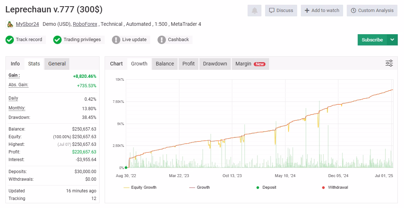Click the Discuss button
This screenshot has height=208, width=404.
click(281, 11)
